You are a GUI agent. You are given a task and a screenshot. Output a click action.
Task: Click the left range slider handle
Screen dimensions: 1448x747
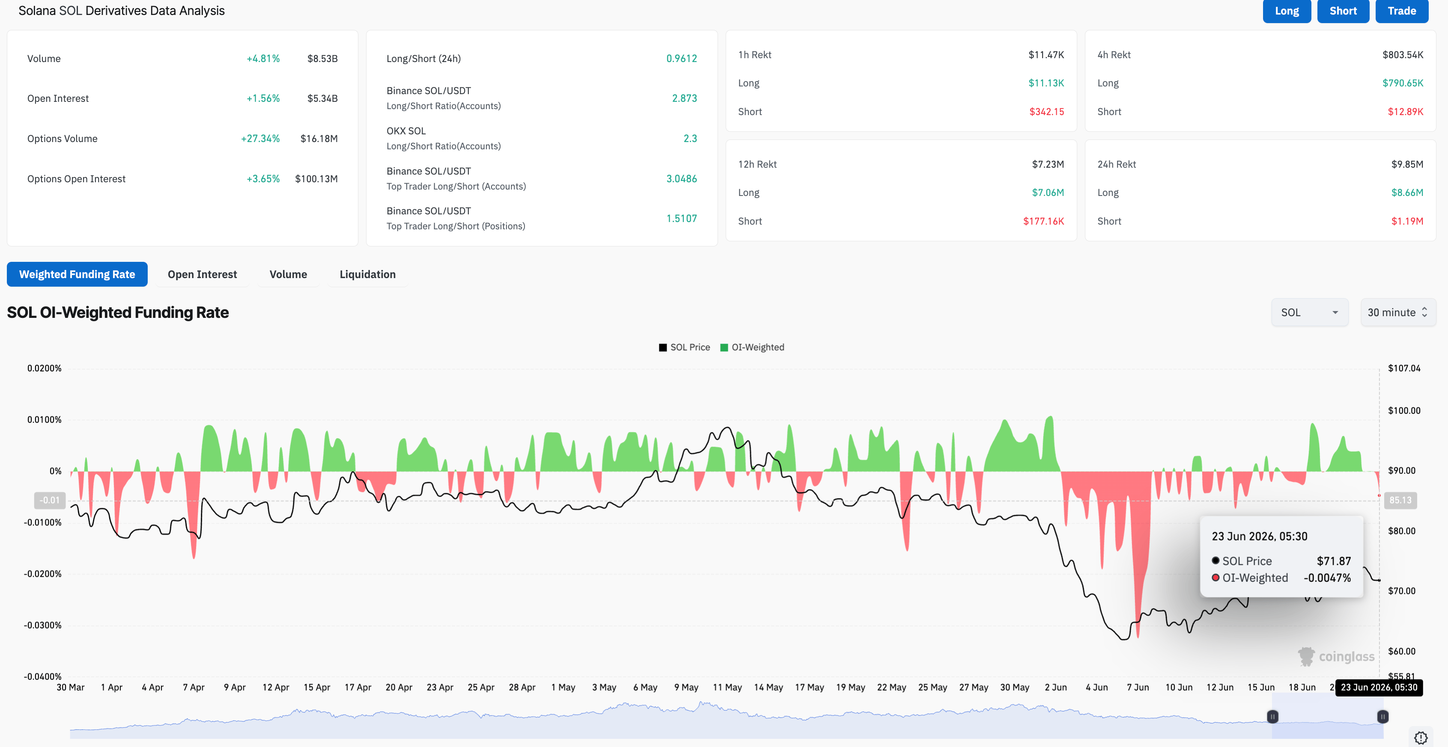[x=1272, y=716]
